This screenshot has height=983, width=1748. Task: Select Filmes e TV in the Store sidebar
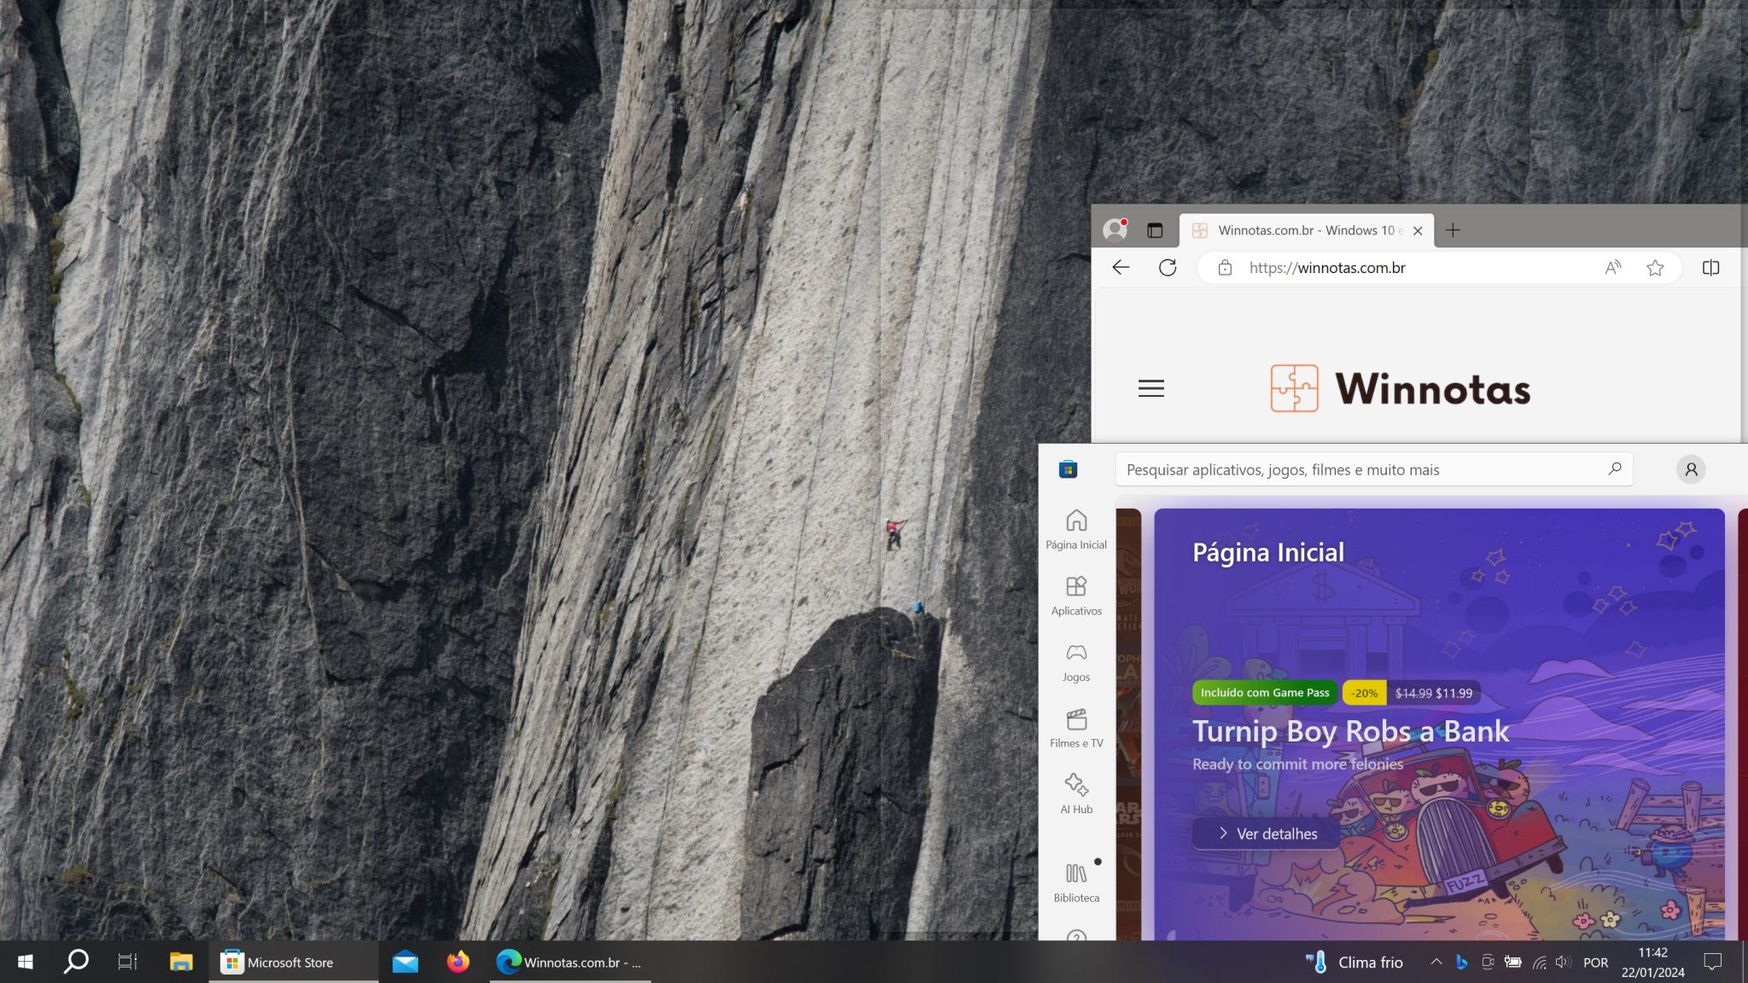tap(1075, 728)
